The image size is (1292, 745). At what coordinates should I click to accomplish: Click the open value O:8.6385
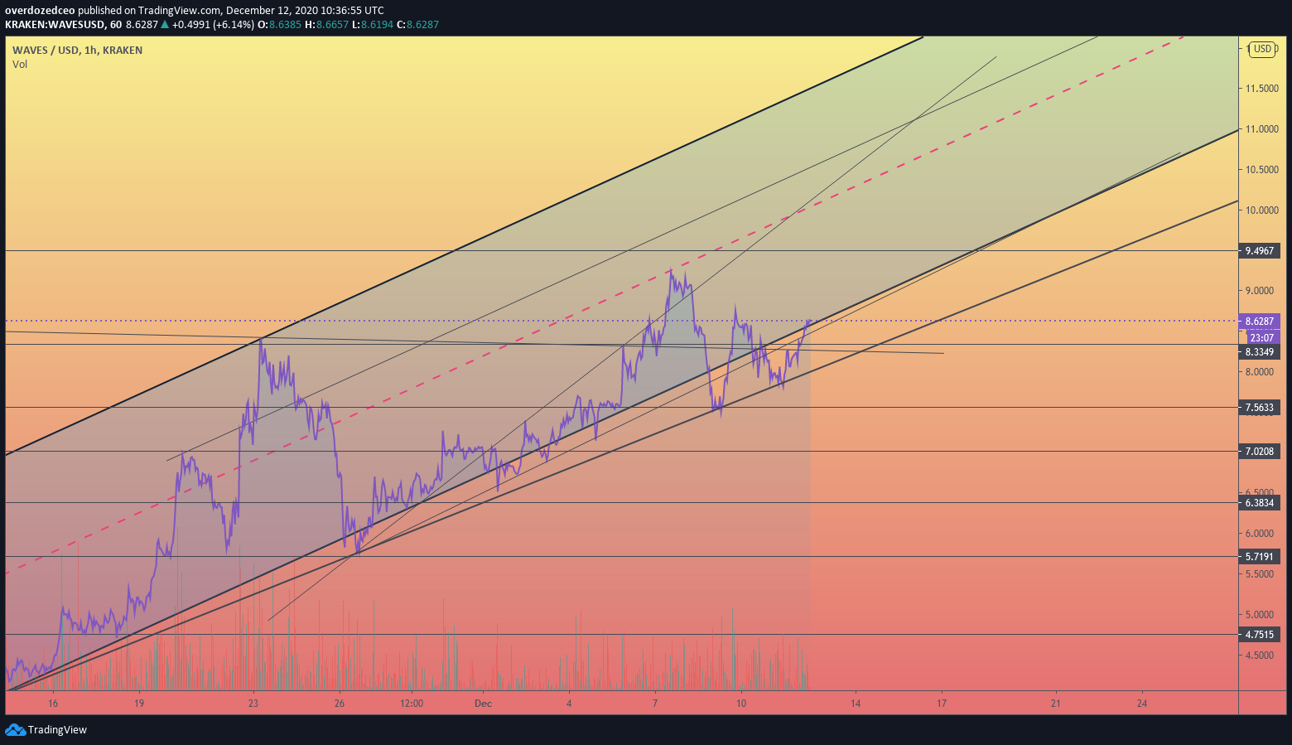point(281,25)
